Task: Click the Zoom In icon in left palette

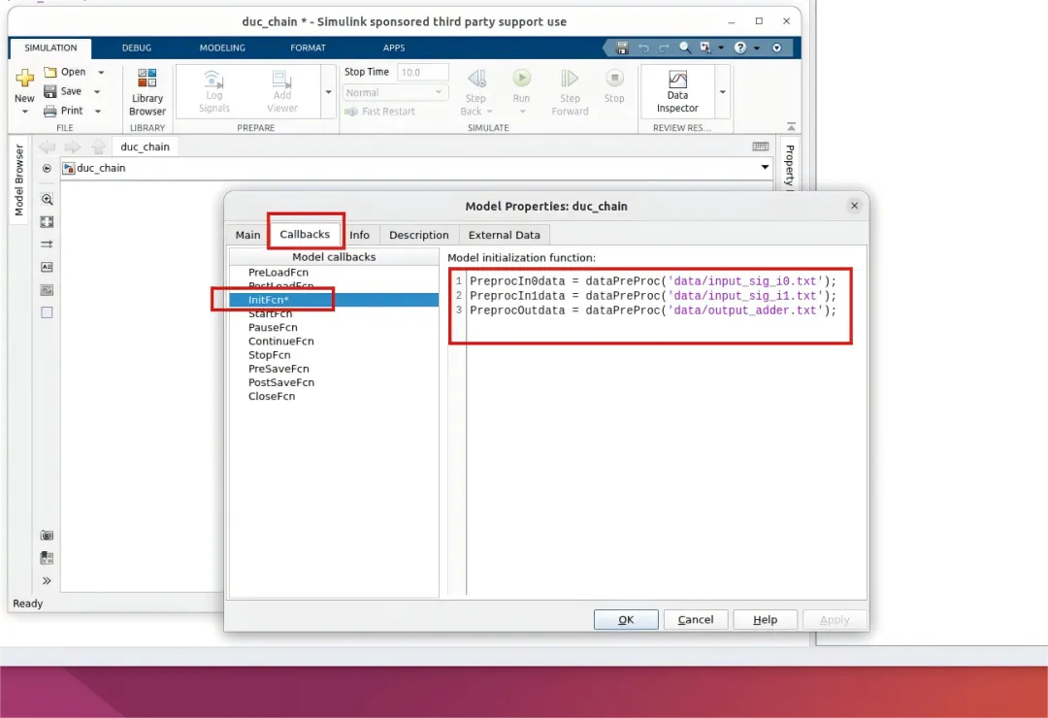Action: (x=47, y=199)
